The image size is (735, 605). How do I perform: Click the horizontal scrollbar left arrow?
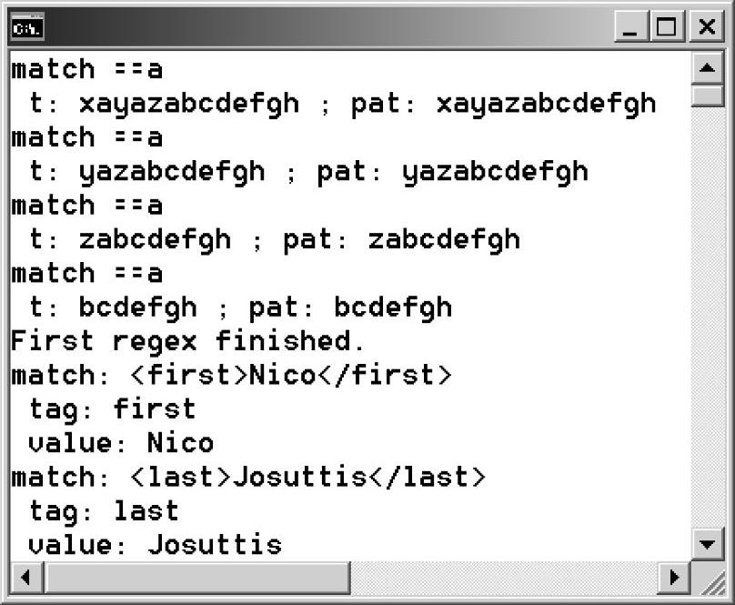pos(25,576)
